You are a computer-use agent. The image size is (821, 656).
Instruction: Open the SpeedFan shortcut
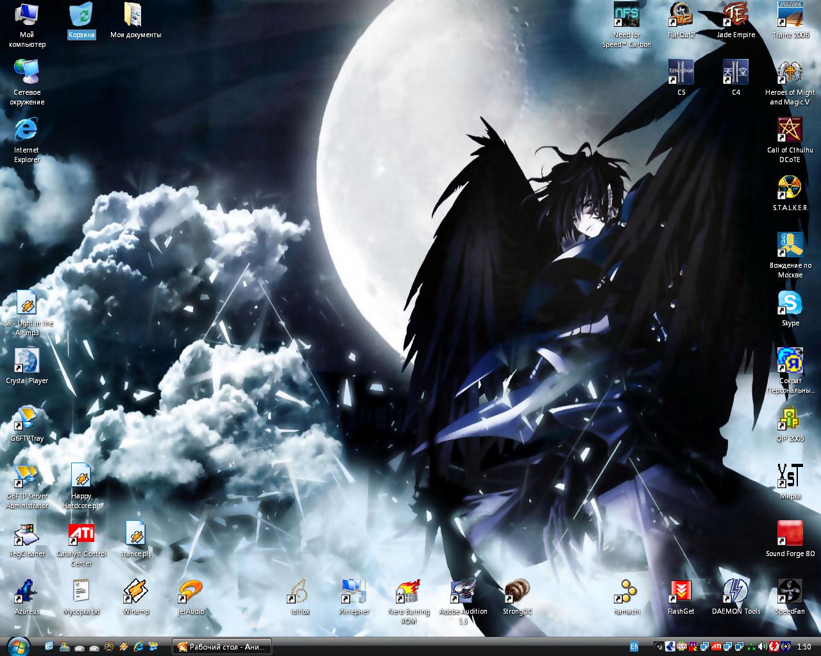click(x=790, y=598)
